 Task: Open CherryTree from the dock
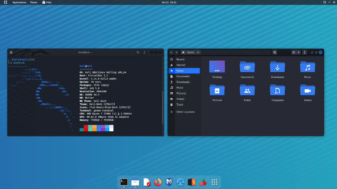tap(203, 182)
